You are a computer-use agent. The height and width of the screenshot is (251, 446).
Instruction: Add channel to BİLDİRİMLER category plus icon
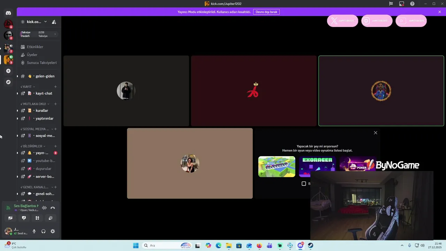click(55, 146)
